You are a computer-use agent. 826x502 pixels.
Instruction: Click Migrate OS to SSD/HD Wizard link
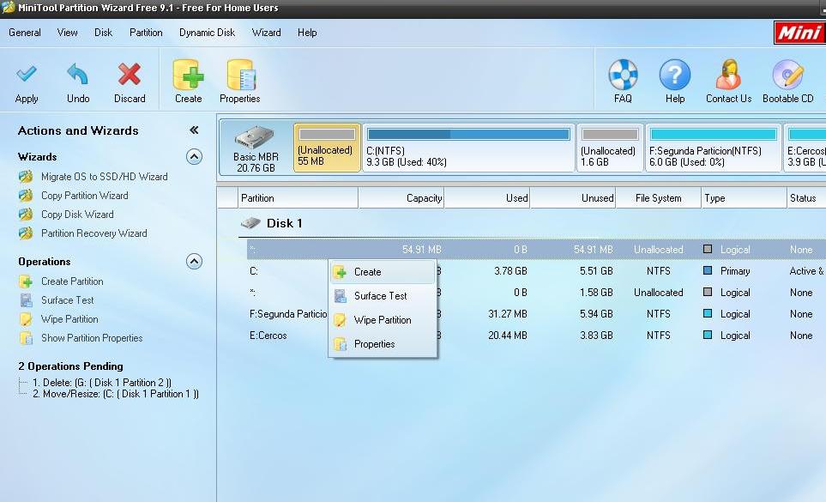pyautogui.click(x=105, y=177)
